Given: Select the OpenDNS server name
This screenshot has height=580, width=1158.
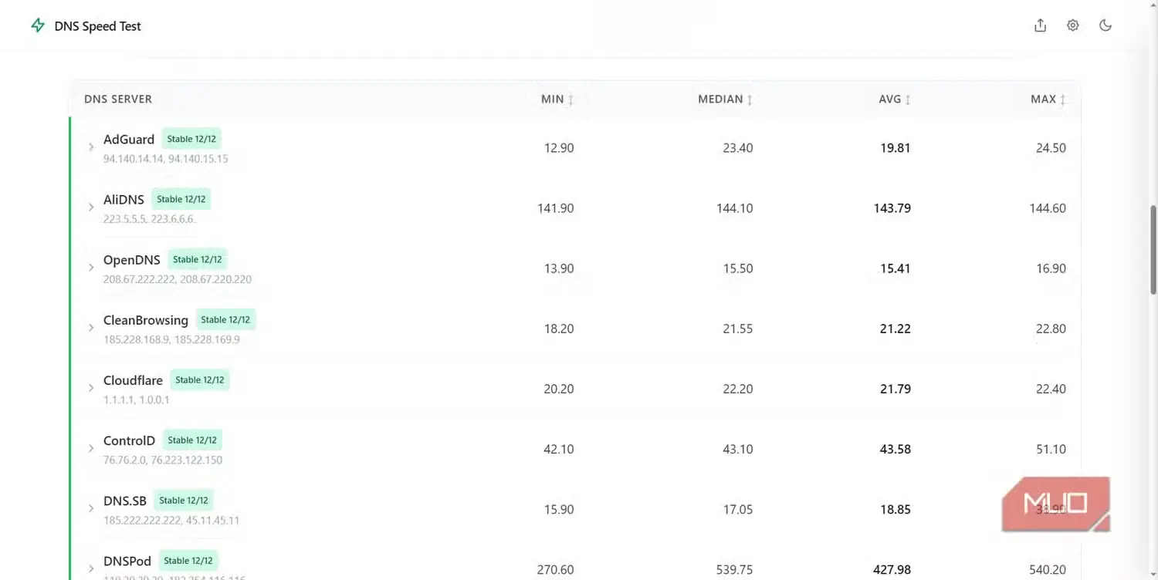Looking at the screenshot, I should pos(132,260).
